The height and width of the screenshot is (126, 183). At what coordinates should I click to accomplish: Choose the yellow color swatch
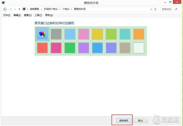pos(98,34)
